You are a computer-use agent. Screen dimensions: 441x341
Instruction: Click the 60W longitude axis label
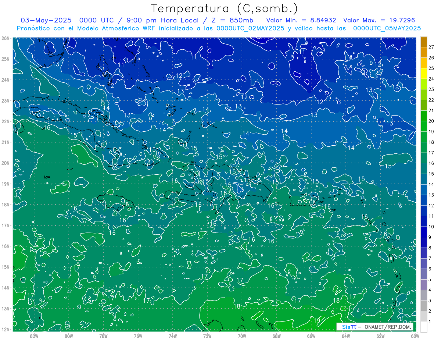tap(415, 336)
